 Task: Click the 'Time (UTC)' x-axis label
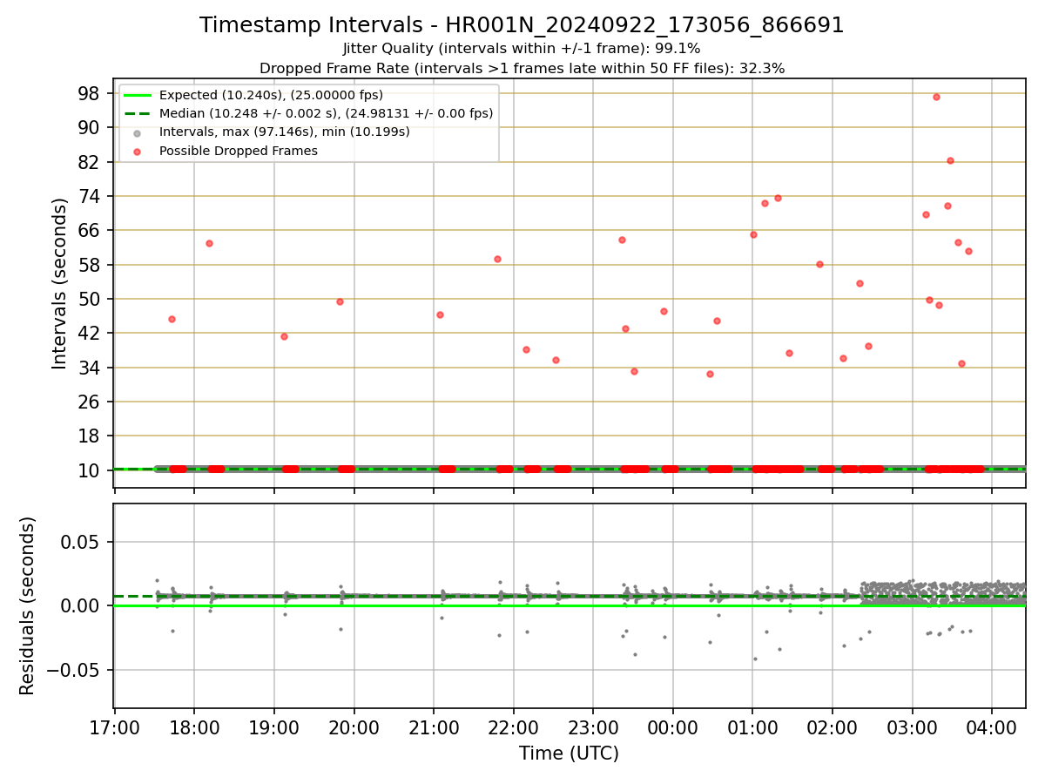pyautogui.click(x=569, y=754)
